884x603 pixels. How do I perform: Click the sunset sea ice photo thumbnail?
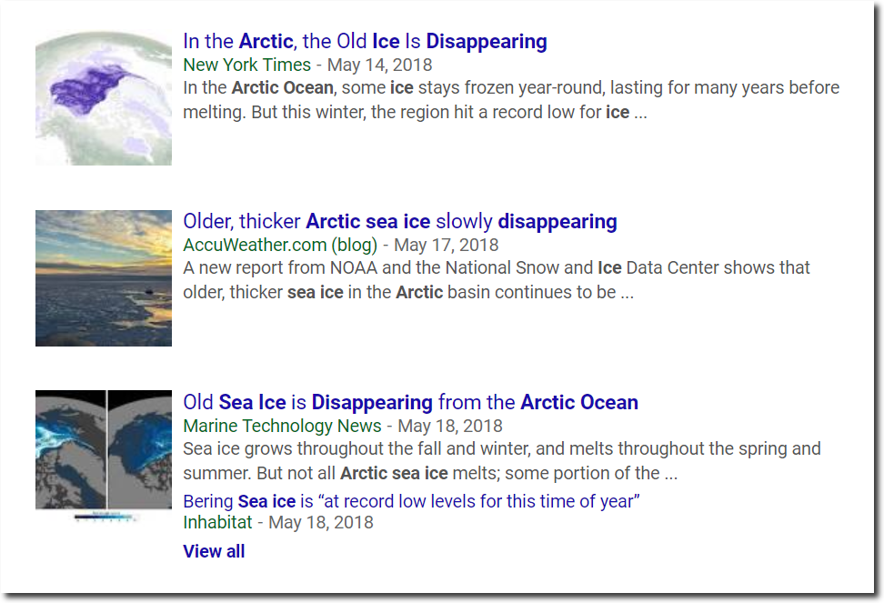(x=104, y=277)
